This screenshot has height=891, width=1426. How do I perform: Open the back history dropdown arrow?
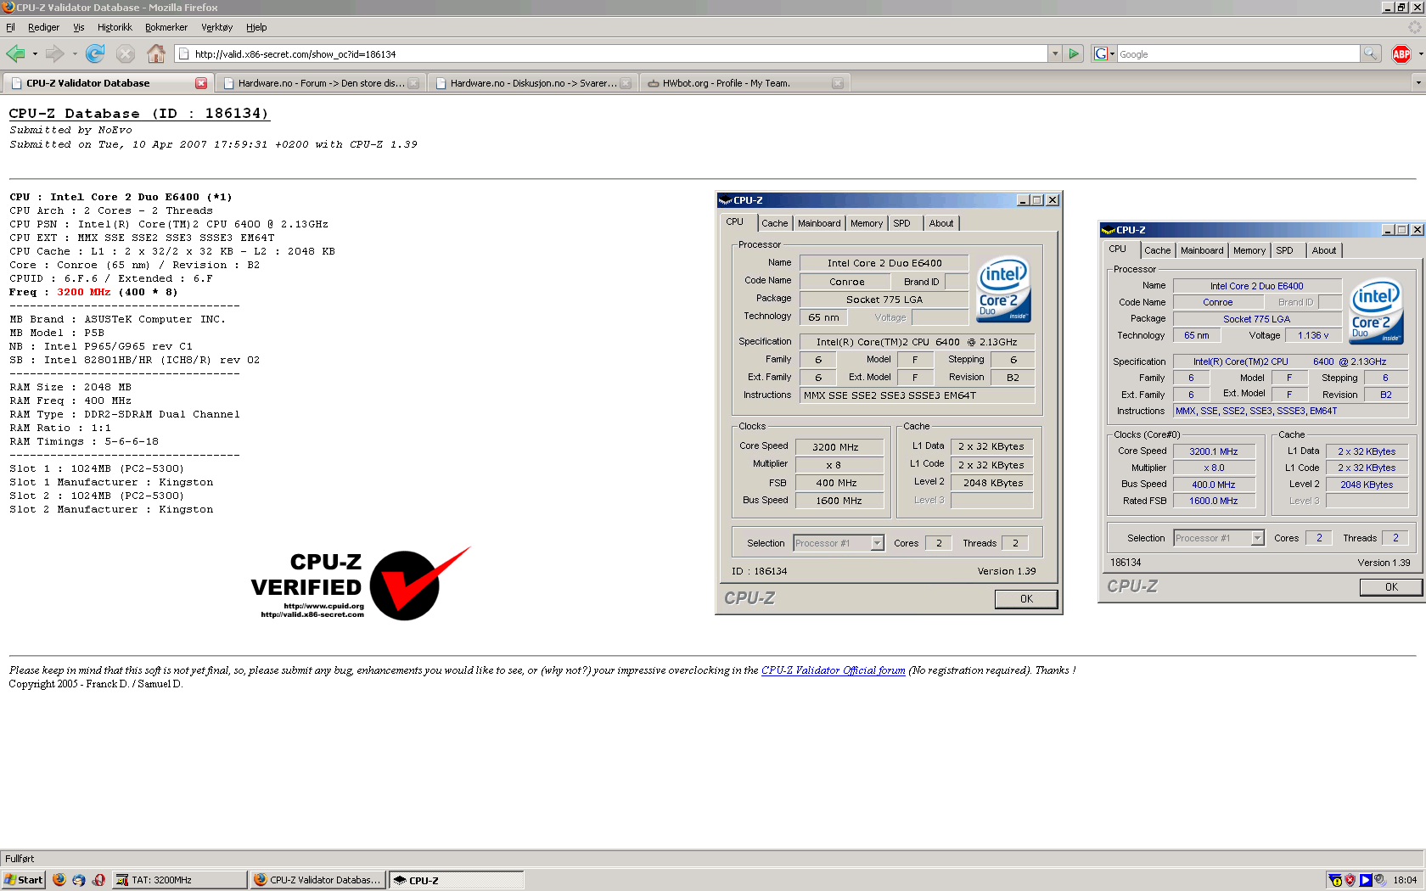point(35,53)
